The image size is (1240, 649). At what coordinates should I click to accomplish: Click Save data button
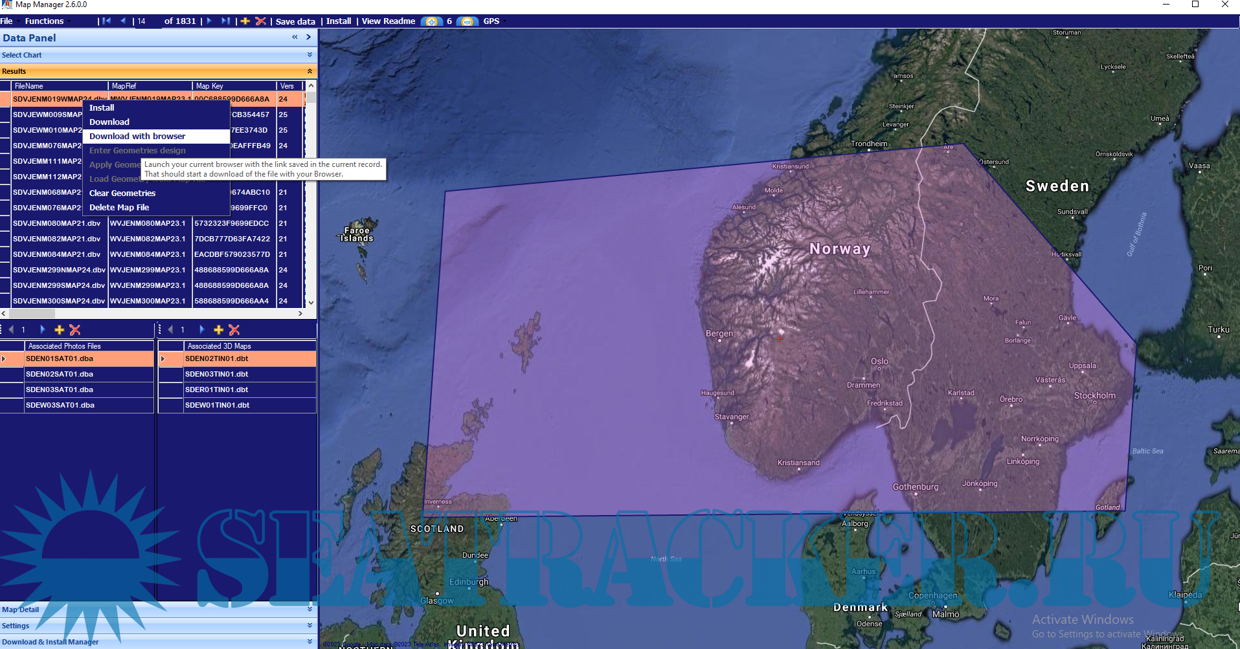tap(295, 21)
